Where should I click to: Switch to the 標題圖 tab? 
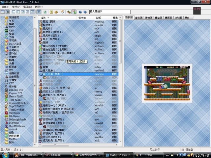pos(168,18)
